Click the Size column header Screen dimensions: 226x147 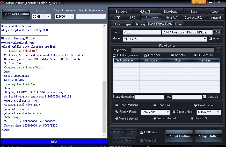178,60
